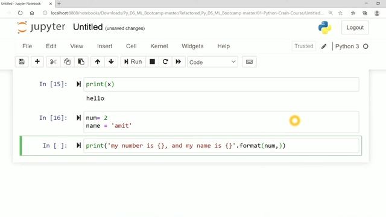
Task: Open the browser profile avatar icon
Action: click(376, 13)
